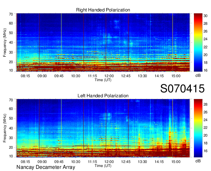Click the 'dB' label under right-handed colorbar
Viewport: 211px width, 171px height.
click(x=198, y=76)
